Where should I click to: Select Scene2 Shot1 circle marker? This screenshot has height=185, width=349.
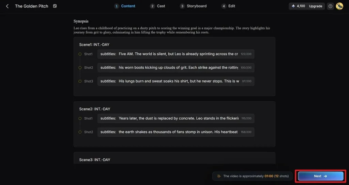pyautogui.click(x=80, y=118)
